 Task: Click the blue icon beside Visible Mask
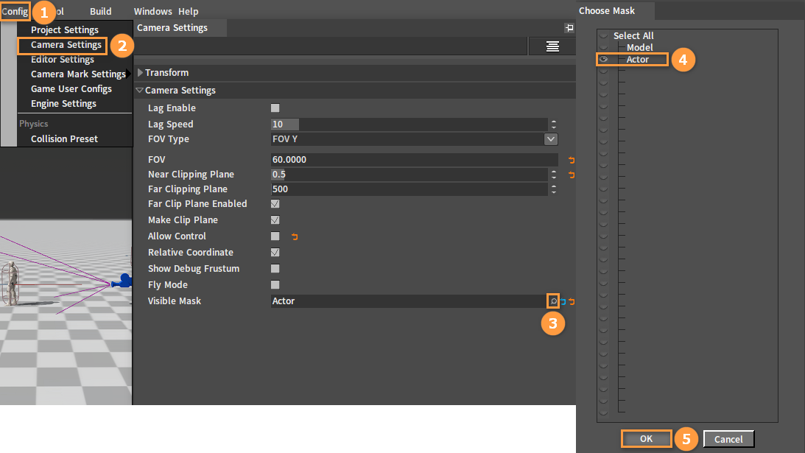pos(563,301)
